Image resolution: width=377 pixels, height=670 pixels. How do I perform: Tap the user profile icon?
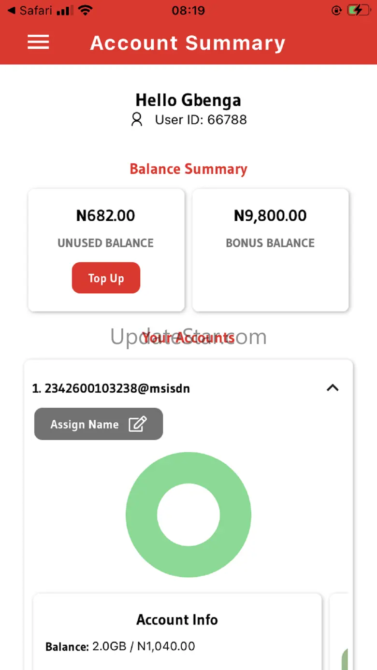coord(137,119)
